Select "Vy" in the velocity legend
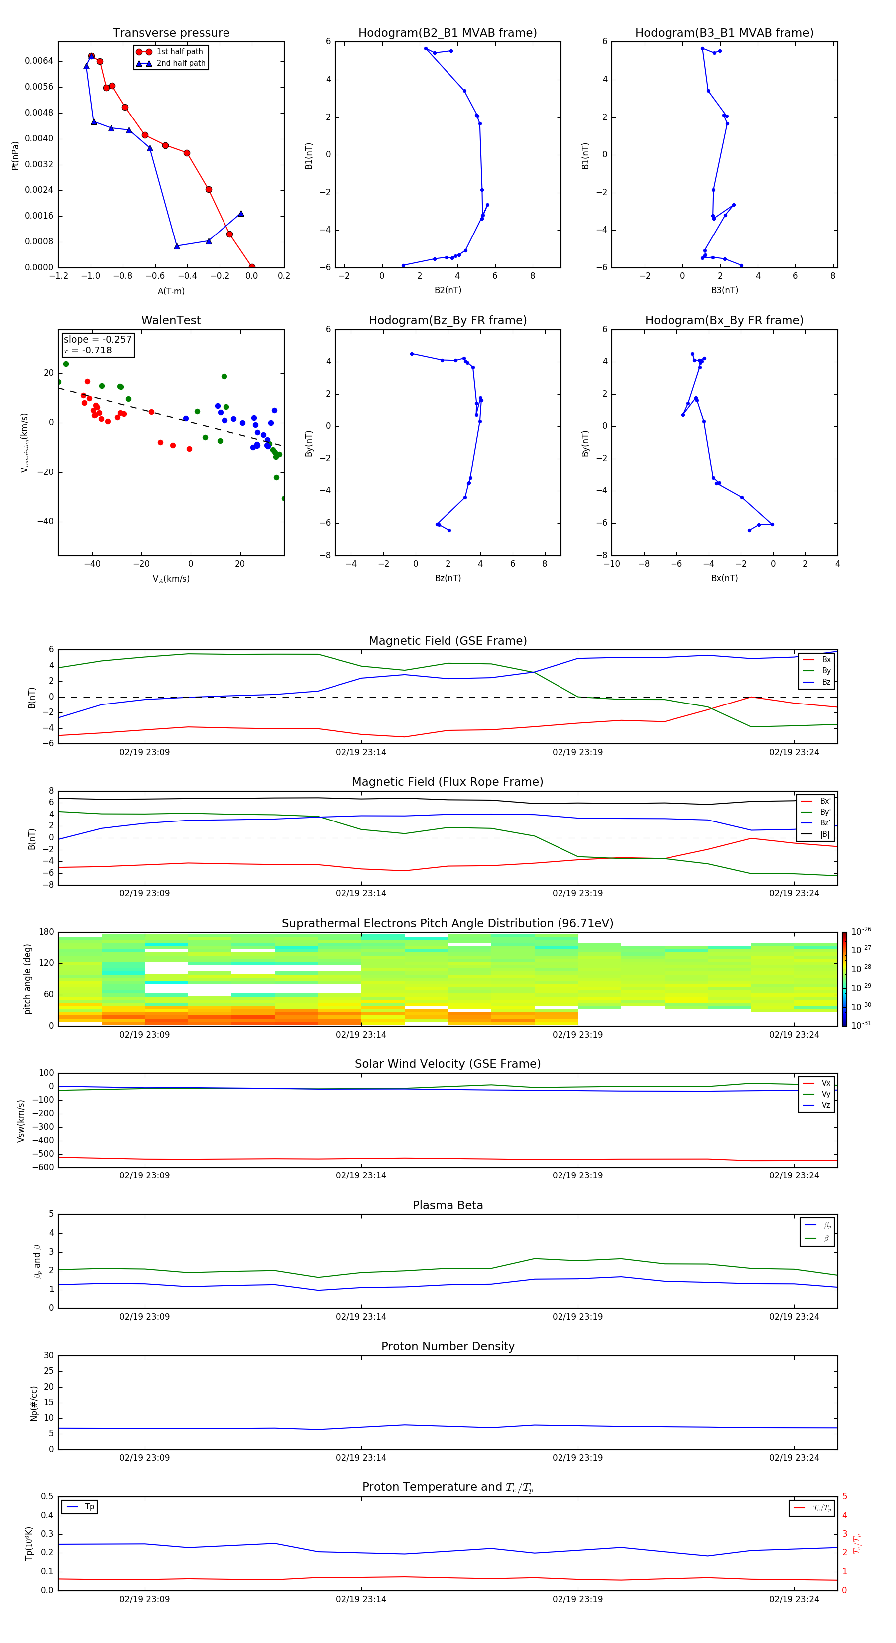This screenshot has width=896, height=1643. (817, 1094)
